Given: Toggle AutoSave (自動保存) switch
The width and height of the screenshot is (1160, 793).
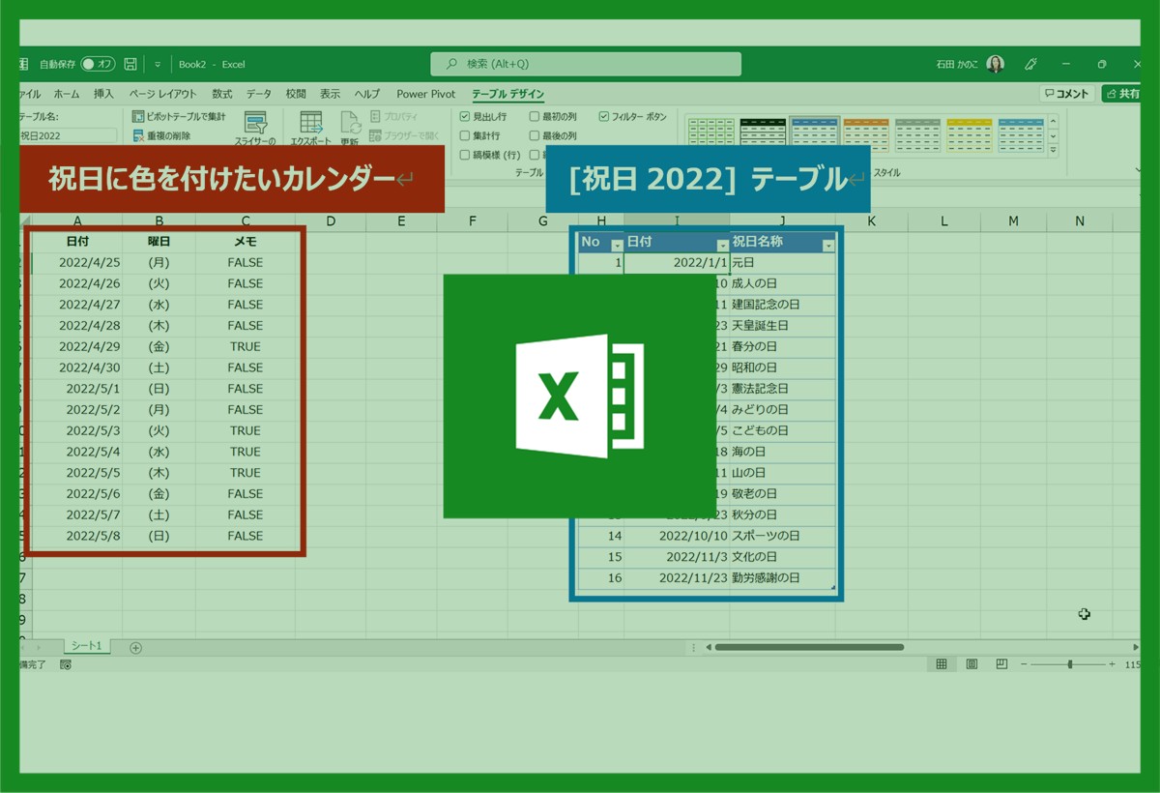Looking at the screenshot, I should point(97,64).
